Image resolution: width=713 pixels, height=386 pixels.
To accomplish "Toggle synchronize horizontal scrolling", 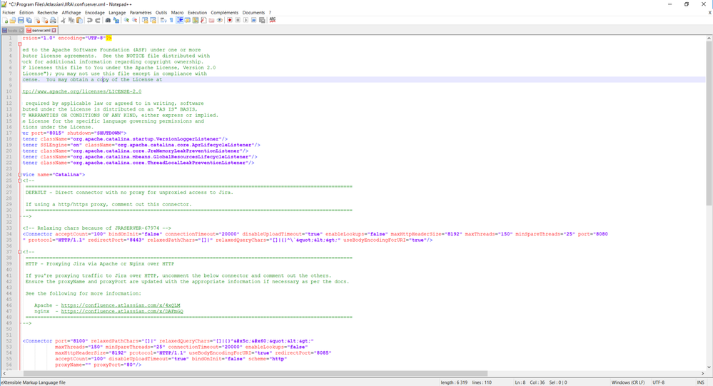I will (x=153, y=20).
